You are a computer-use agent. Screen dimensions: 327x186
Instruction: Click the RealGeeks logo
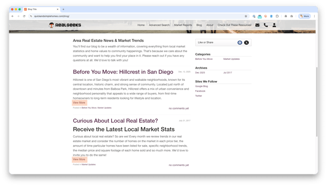[x=65, y=25]
